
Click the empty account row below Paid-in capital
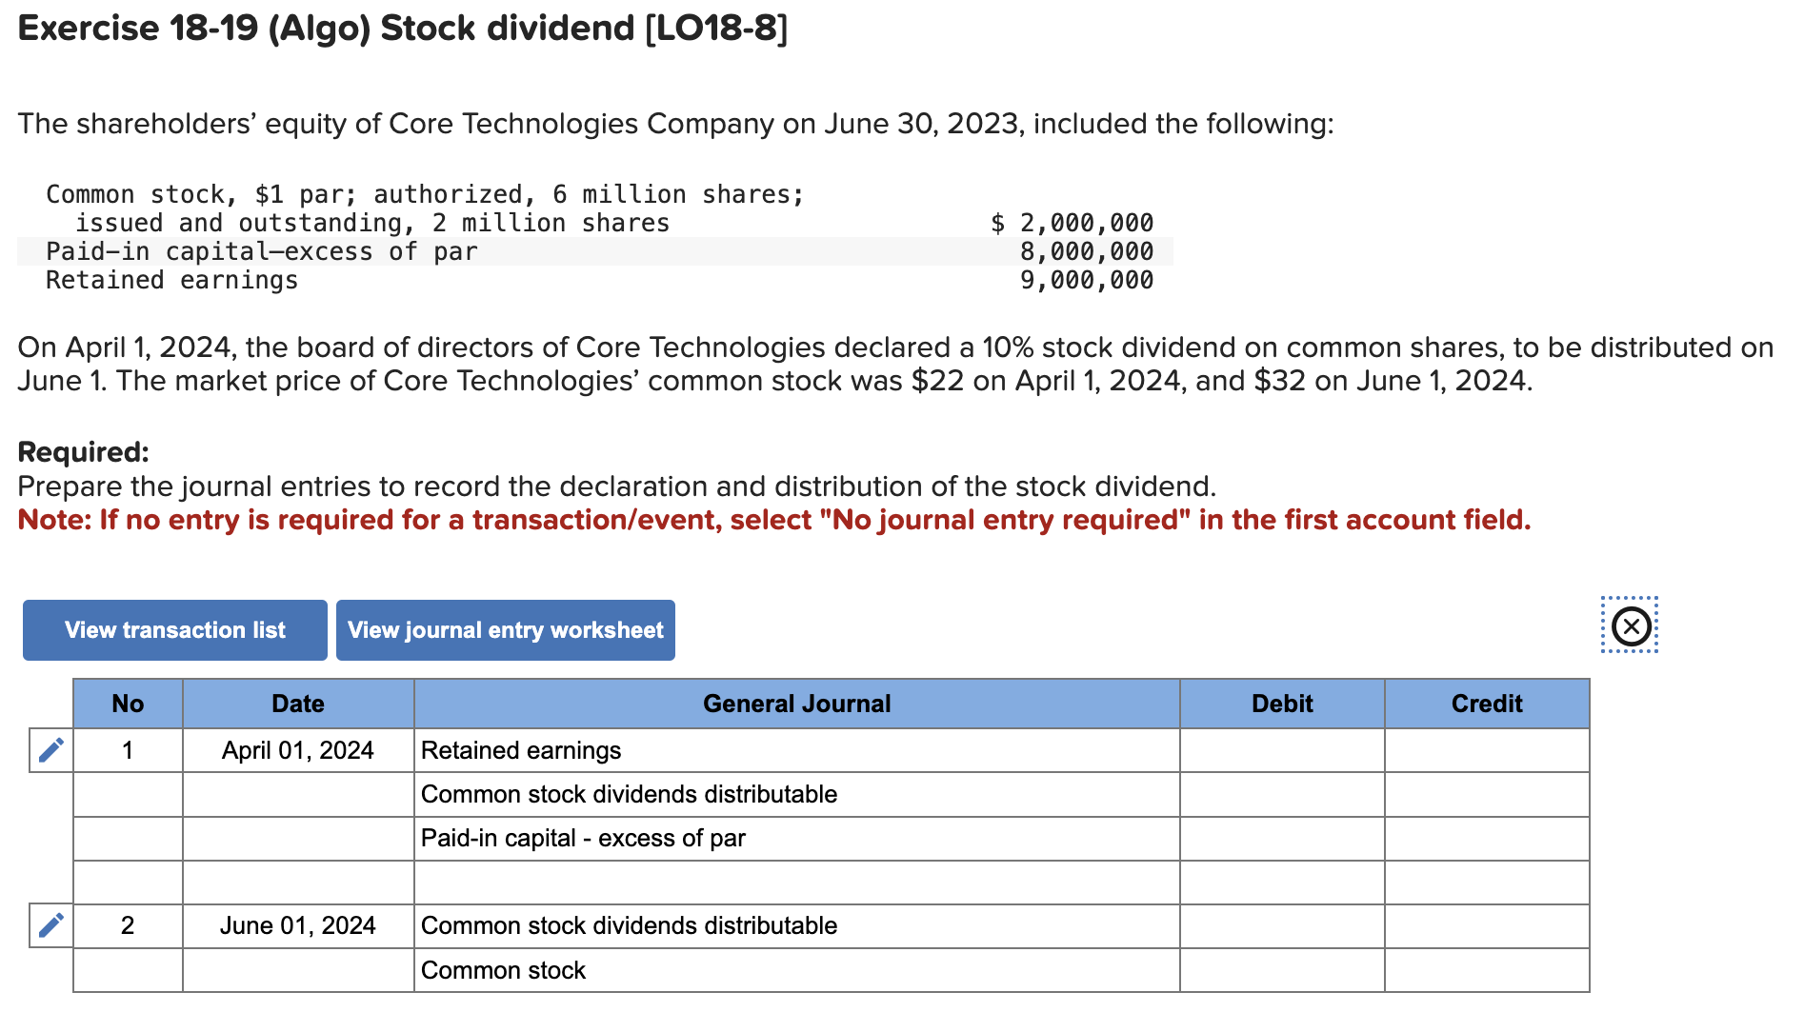(796, 882)
